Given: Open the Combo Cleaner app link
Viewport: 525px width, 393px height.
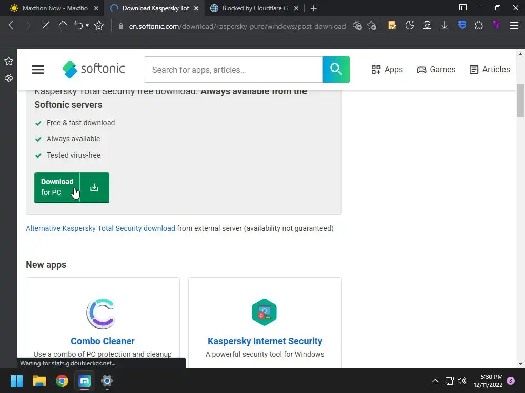Looking at the screenshot, I should point(103,341).
